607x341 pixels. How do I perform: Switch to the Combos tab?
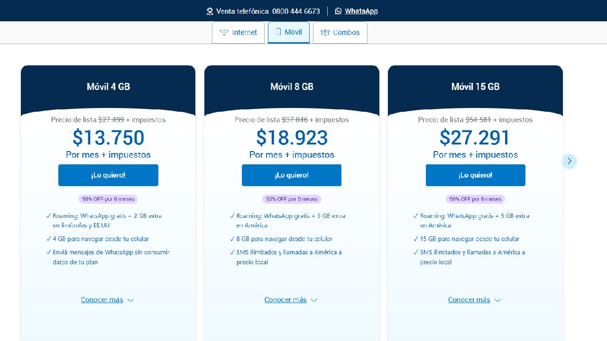pos(340,33)
